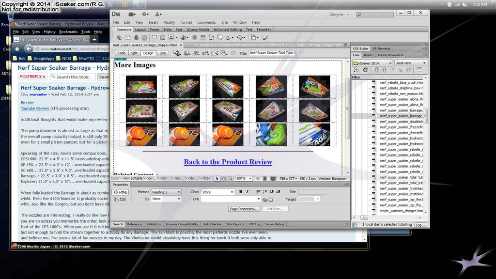This screenshot has width=496, height=279.
Task: Click Back to the Product Review link
Action: [x=228, y=162]
